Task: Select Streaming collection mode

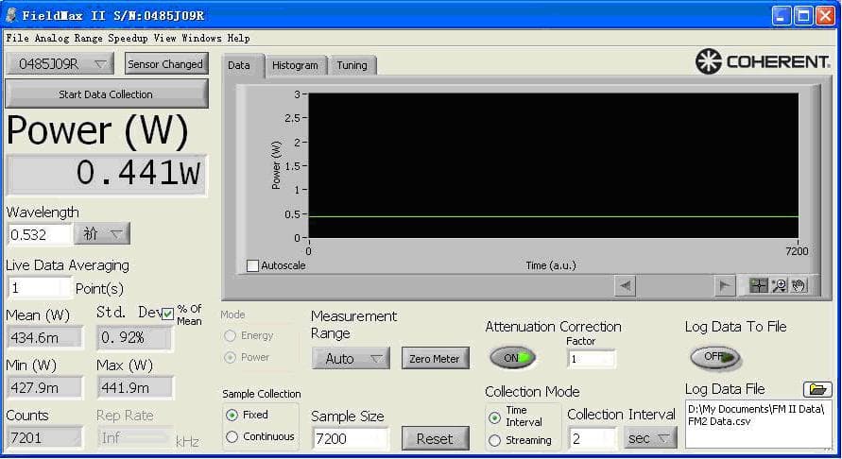Action: [x=494, y=440]
